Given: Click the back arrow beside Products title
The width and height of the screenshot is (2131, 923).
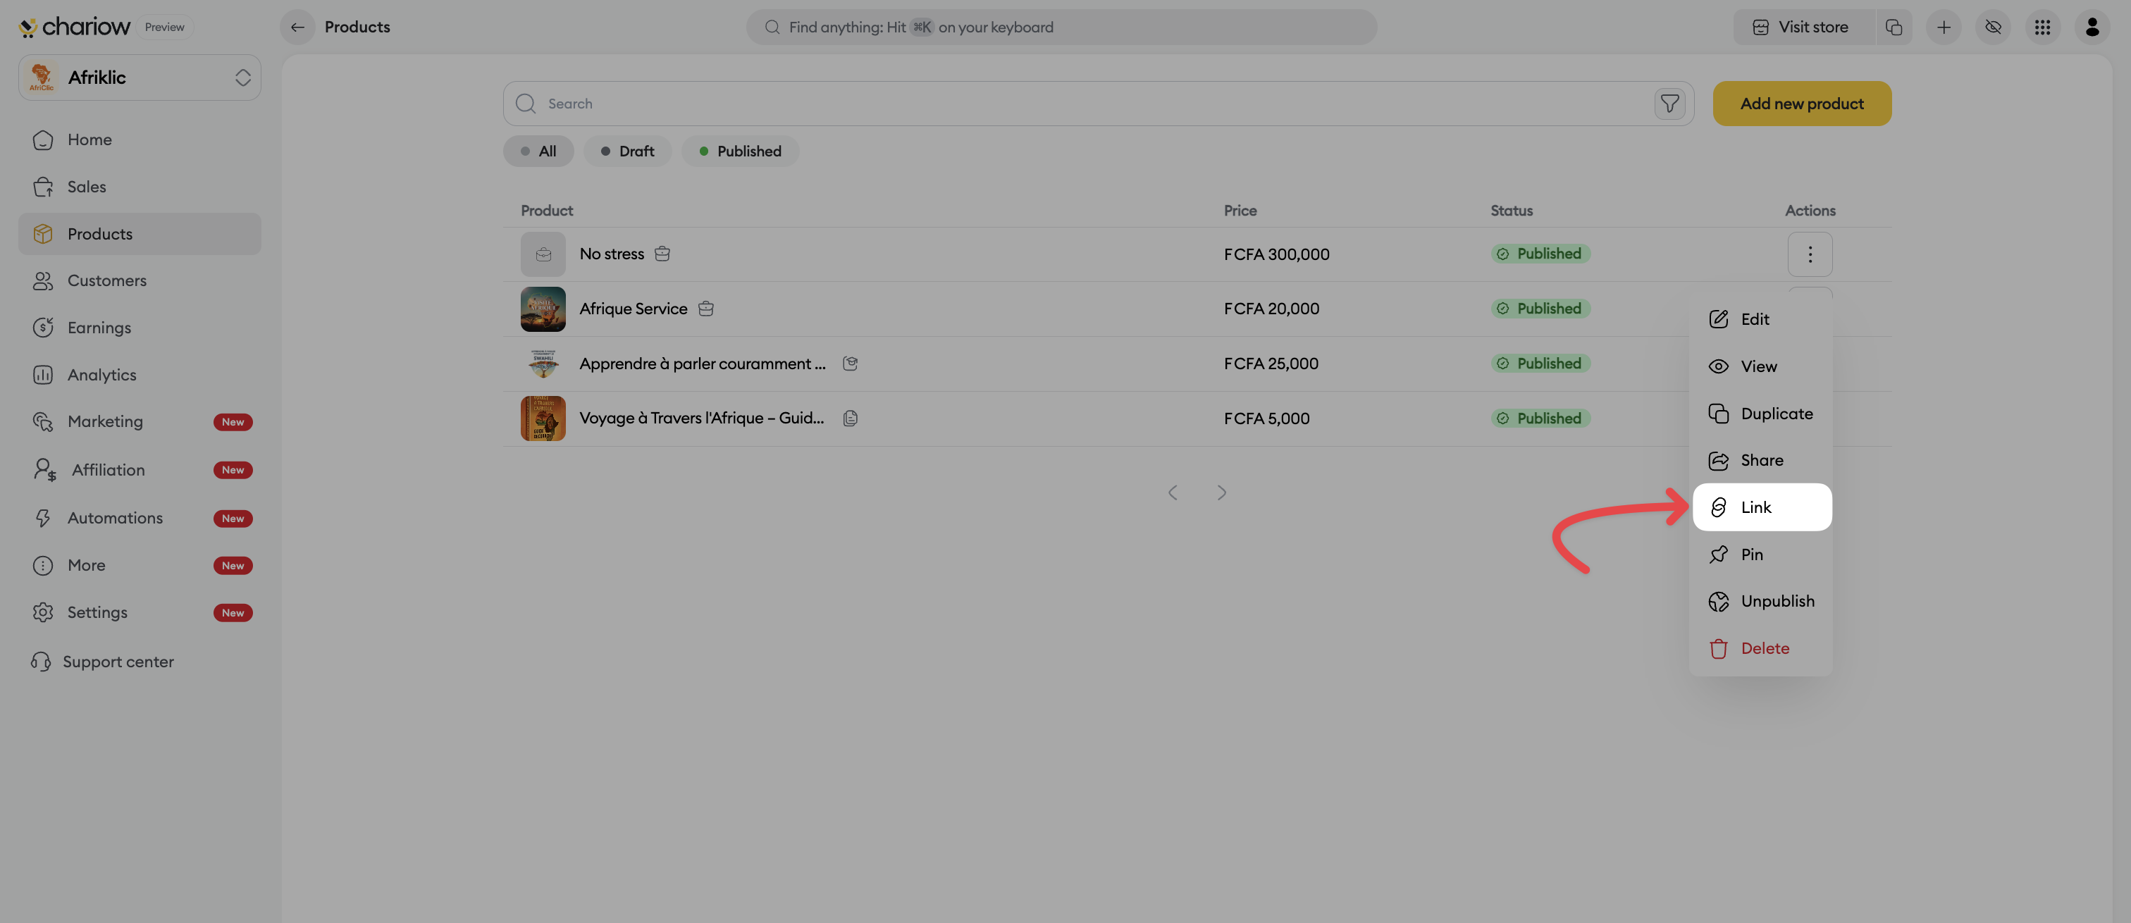Looking at the screenshot, I should click(x=298, y=27).
